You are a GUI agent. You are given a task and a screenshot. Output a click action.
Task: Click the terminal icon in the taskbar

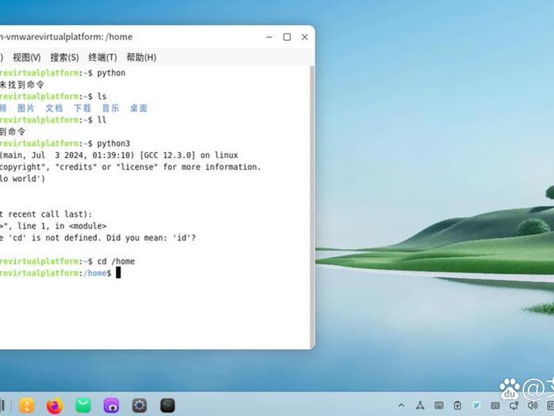168,406
